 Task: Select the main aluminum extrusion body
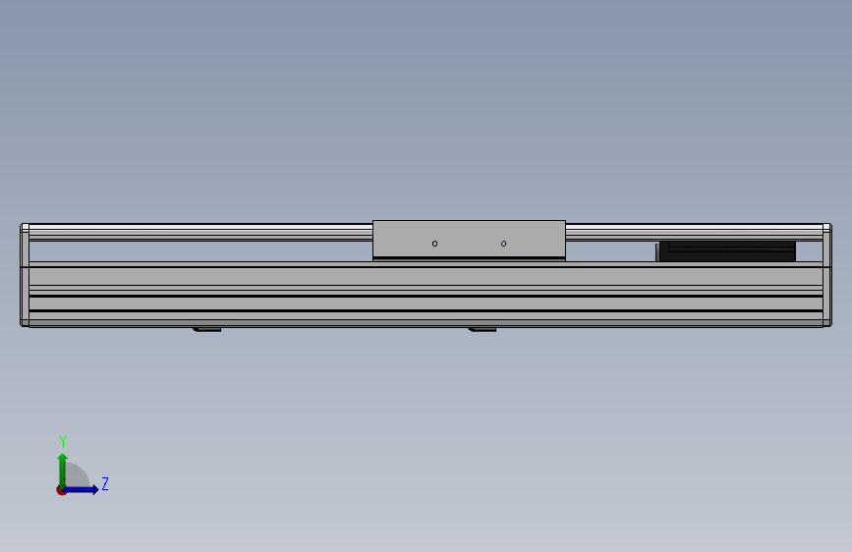[x=426, y=295]
